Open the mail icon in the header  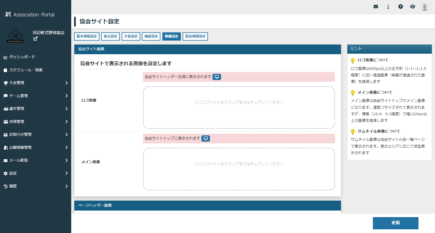(x=376, y=6)
